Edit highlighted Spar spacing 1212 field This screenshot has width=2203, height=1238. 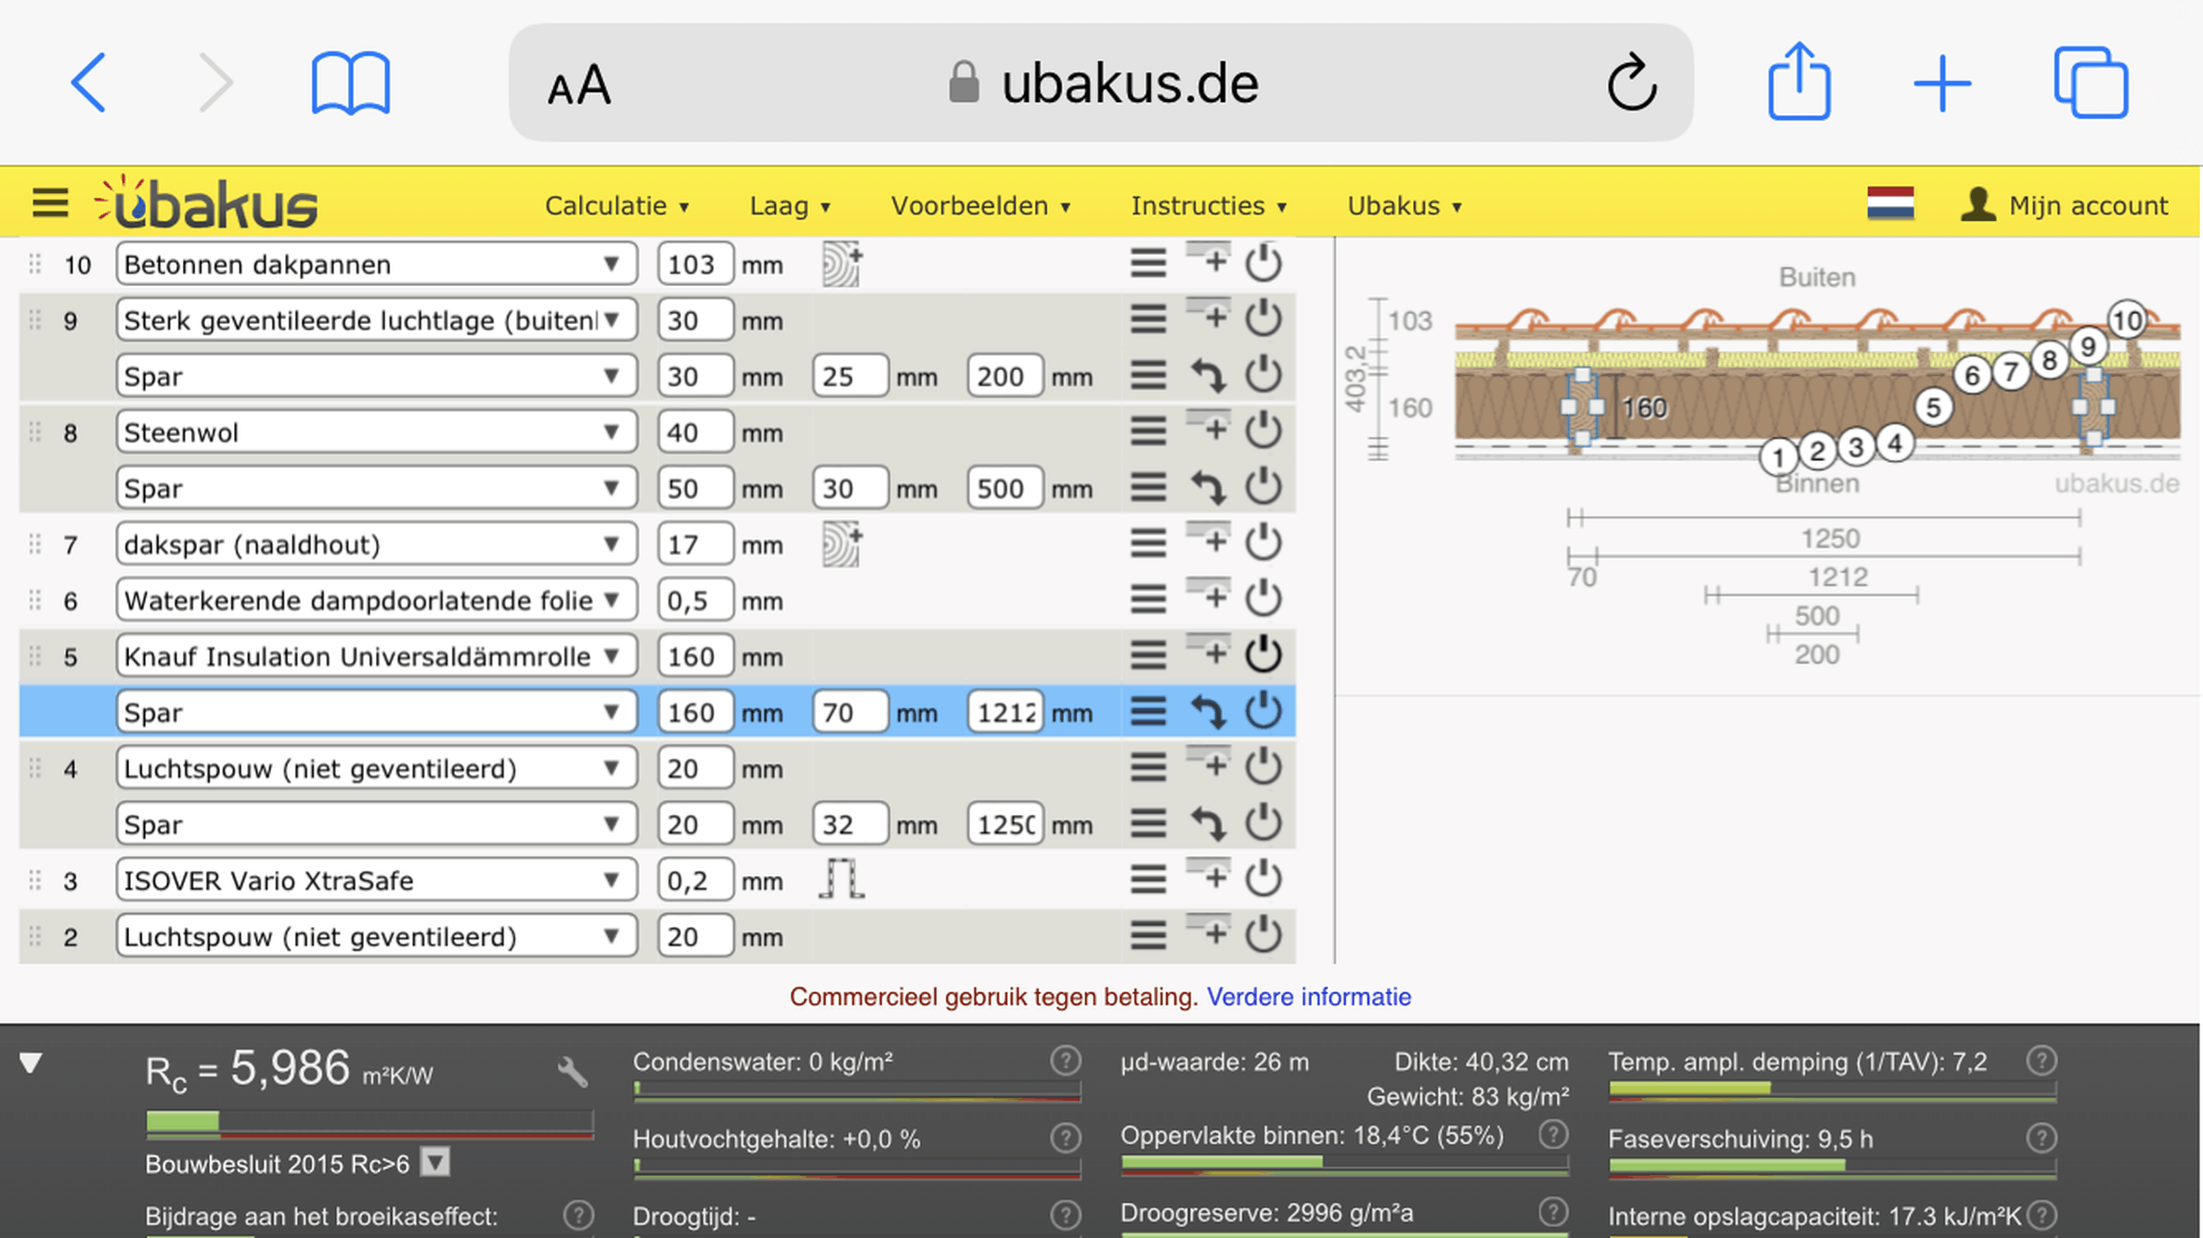tap(1004, 712)
